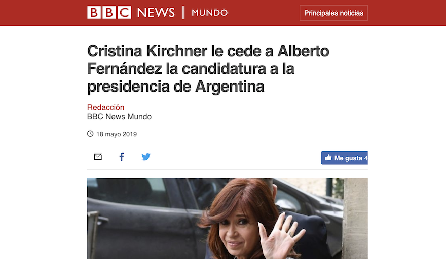The image size is (446, 259).
Task: Click the BBC News Mundo byline text
Action: pyautogui.click(x=119, y=117)
